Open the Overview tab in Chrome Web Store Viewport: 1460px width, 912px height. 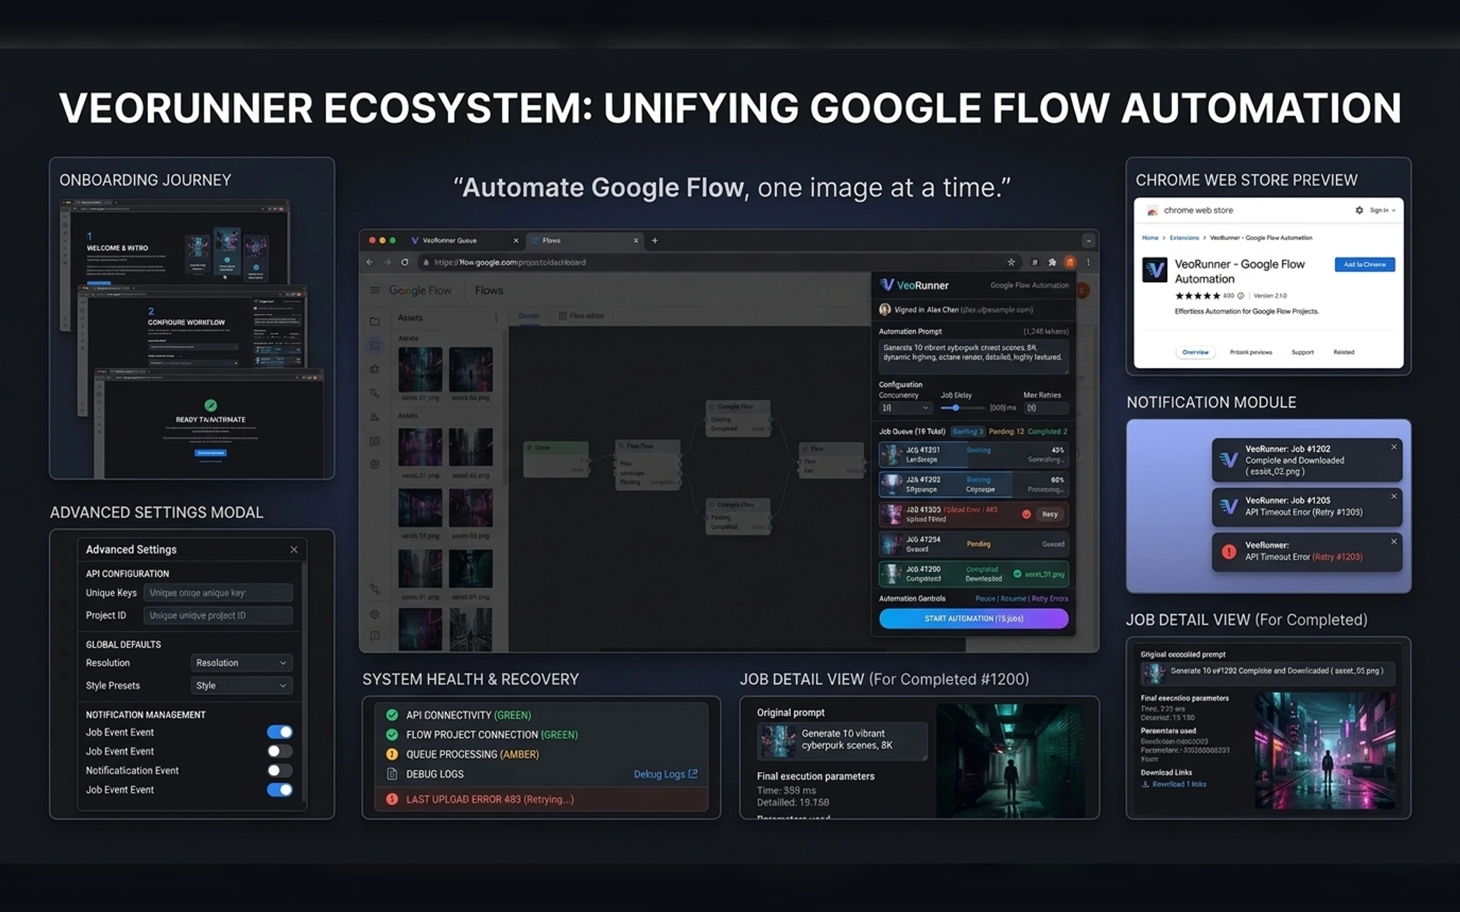tap(1195, 352)
